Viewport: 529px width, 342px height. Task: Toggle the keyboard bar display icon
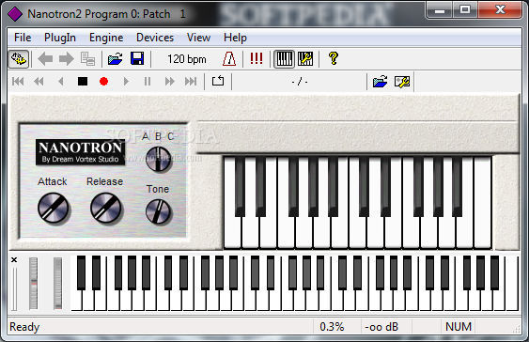tap(284, 59)
